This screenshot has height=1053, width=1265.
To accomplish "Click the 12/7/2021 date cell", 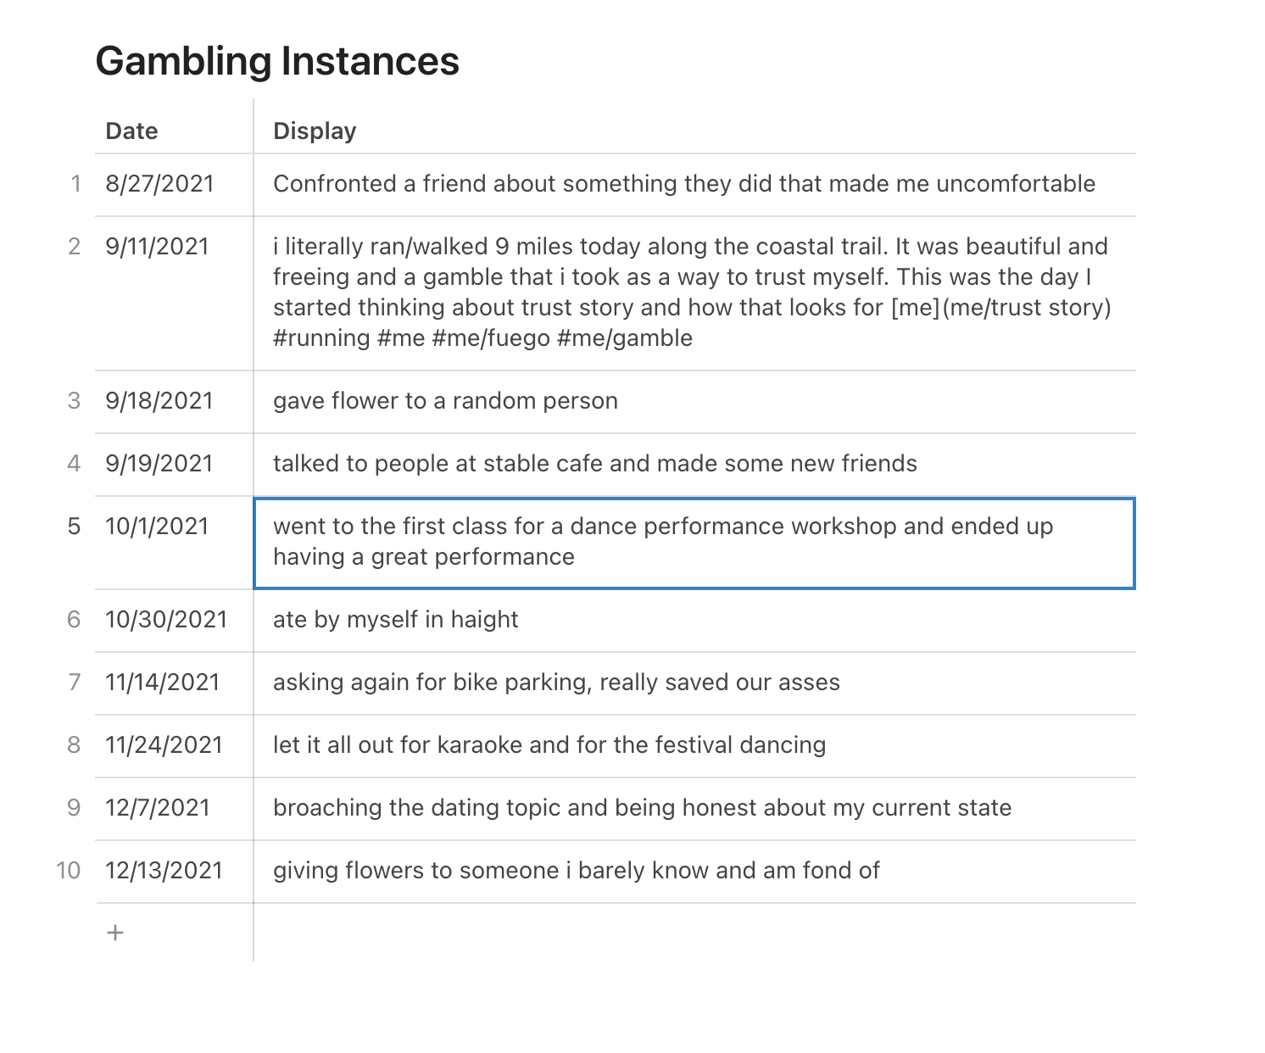I will click(x=158, y=808).
